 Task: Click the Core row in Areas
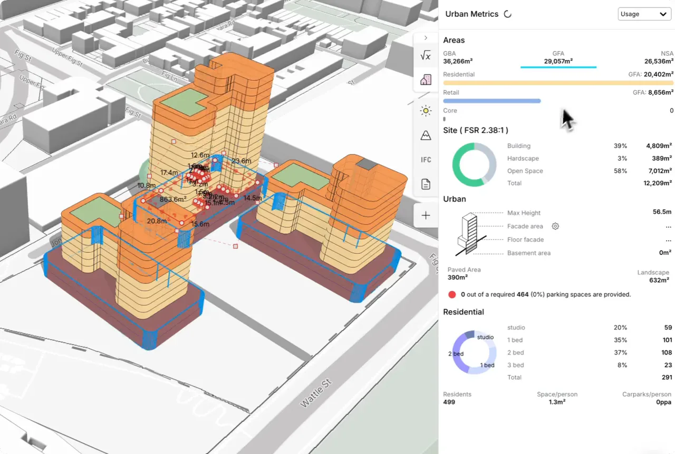pyautogui.click(x=558, y=111)
